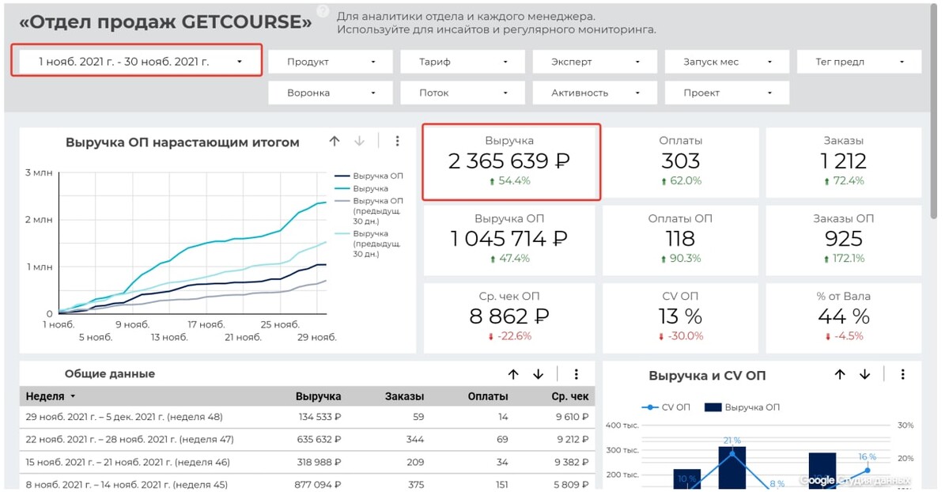Click the help question mark beside the dashboard title
Viewport: 949px width, 492px height.
(x=323, y=11)
